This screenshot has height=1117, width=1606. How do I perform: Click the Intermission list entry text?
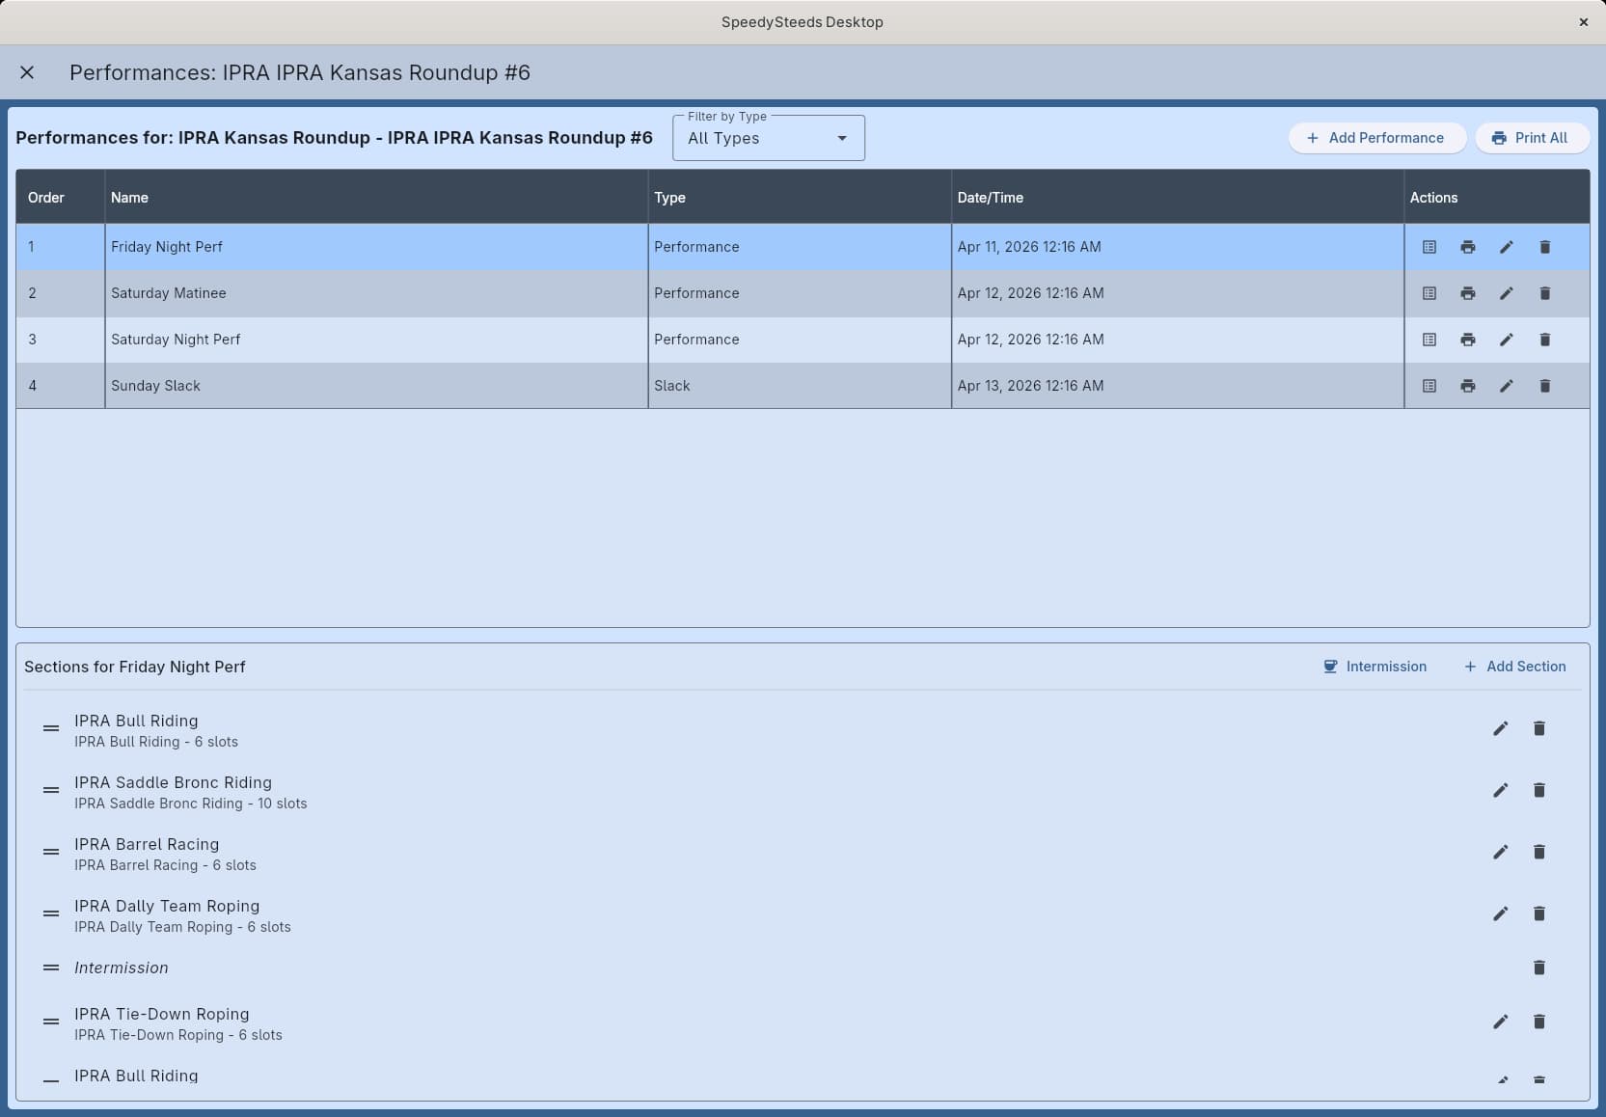click(x=122, y=967)
